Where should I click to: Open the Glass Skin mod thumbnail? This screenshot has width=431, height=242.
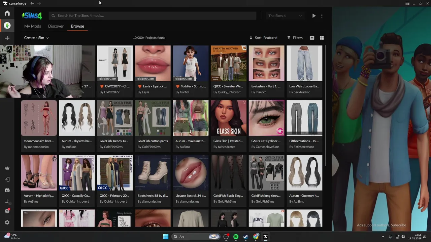(229, 118)
